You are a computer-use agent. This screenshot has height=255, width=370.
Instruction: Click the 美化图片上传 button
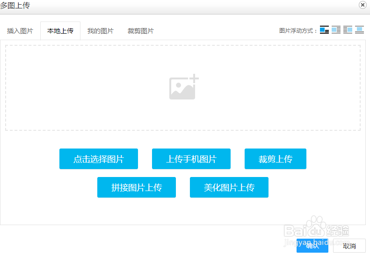(229, 187)
